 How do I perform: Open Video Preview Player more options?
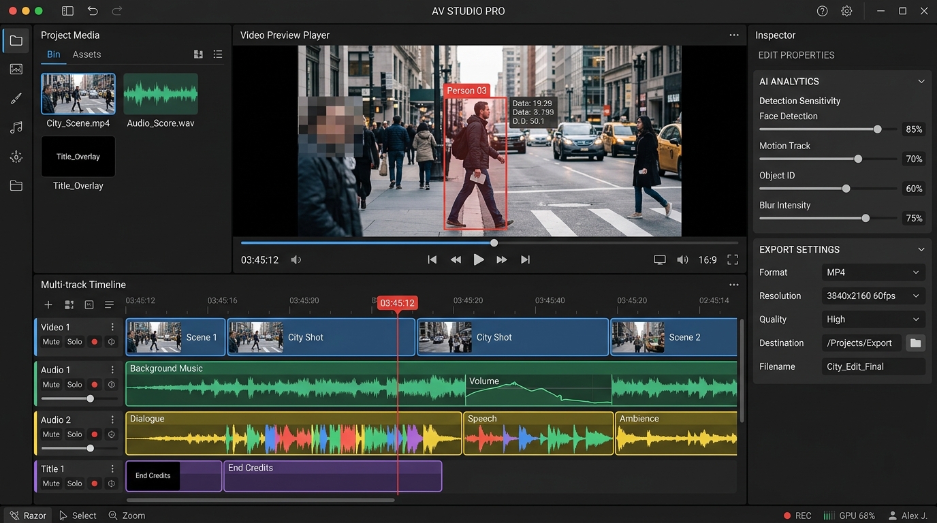click(x=734, y=35)
